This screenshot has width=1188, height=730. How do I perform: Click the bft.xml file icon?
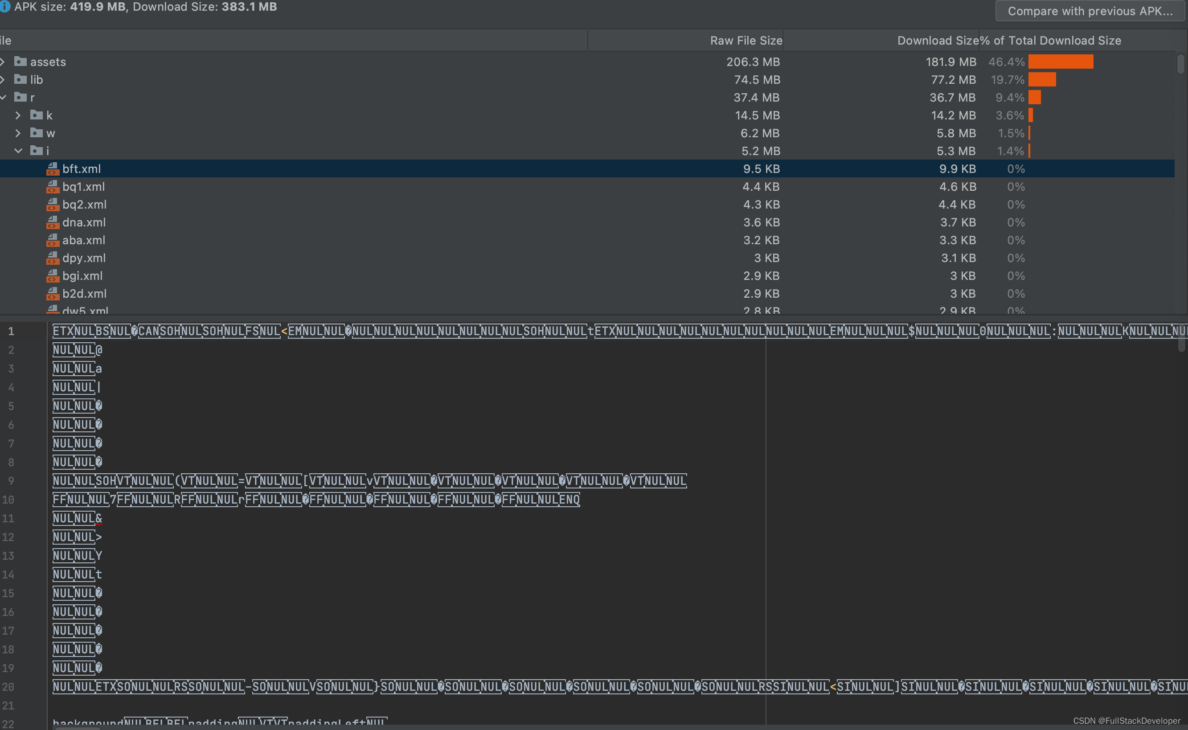click(53, 169)
